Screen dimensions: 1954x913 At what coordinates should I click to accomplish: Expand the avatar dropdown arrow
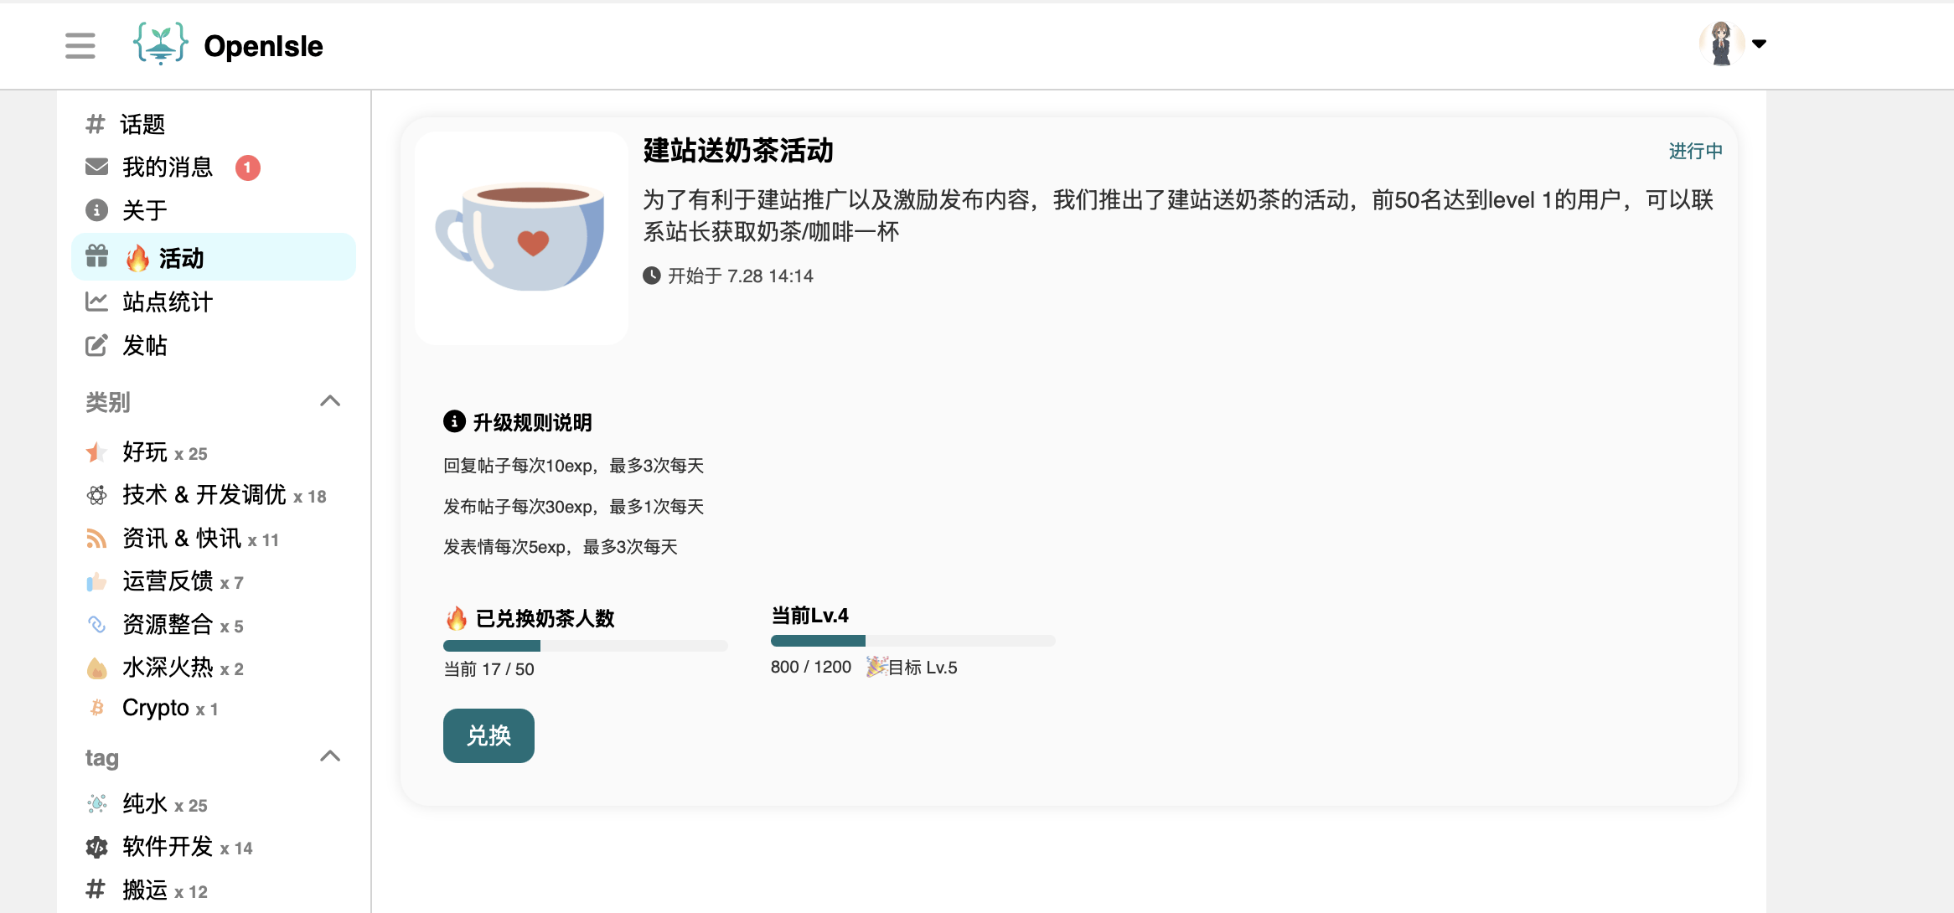[x=1760, y=44]
